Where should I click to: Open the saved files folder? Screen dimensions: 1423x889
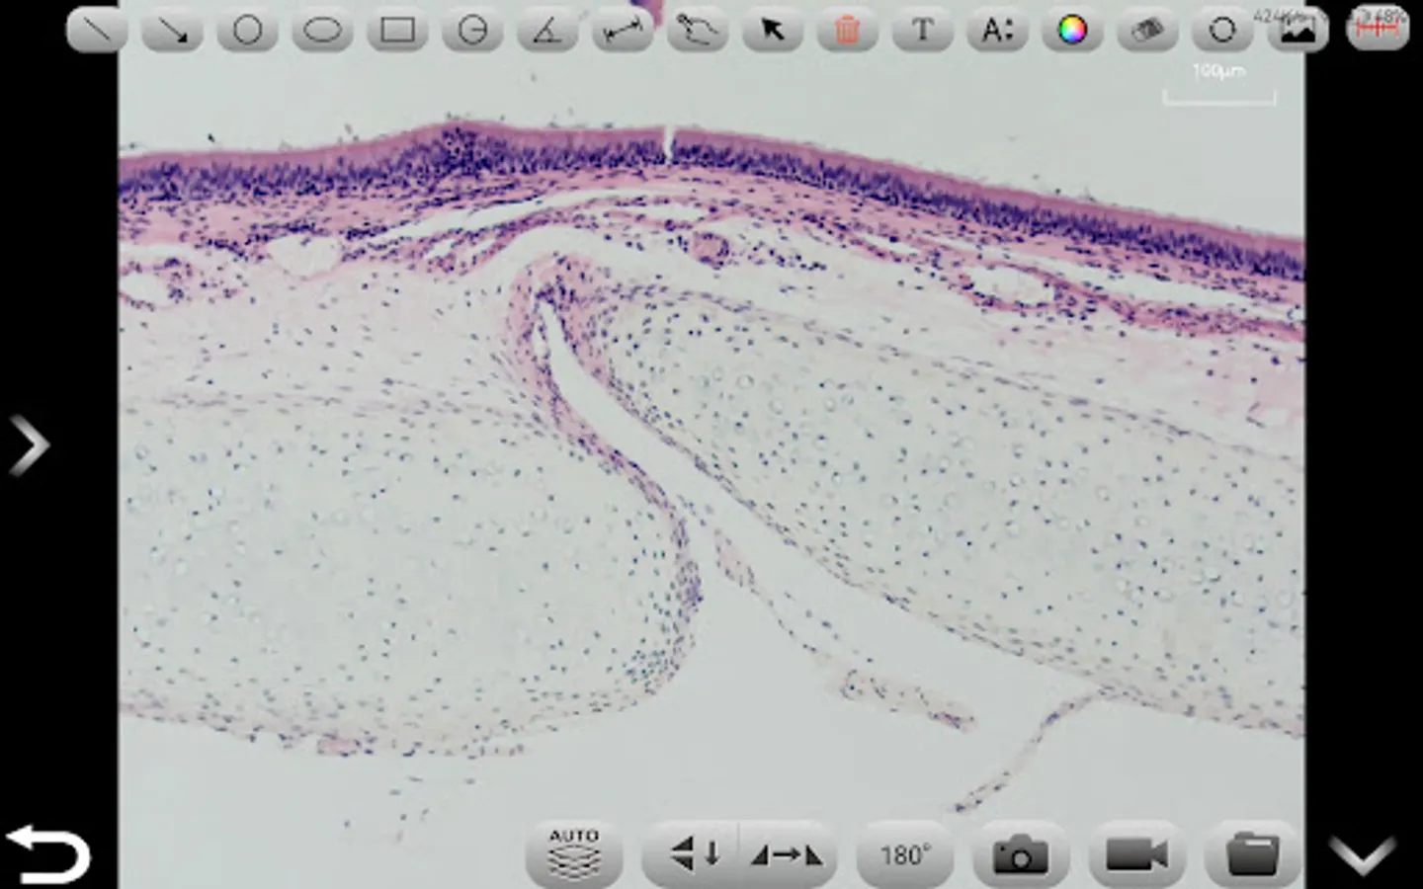point(1252,853)
